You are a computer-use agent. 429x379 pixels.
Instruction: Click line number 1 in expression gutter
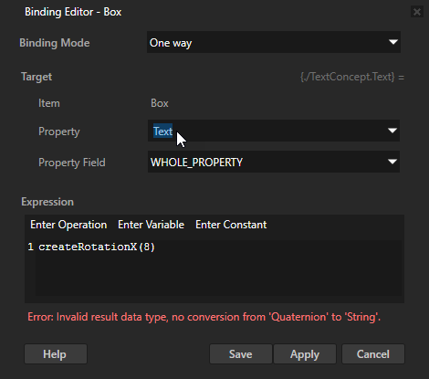tap(30, 247)
